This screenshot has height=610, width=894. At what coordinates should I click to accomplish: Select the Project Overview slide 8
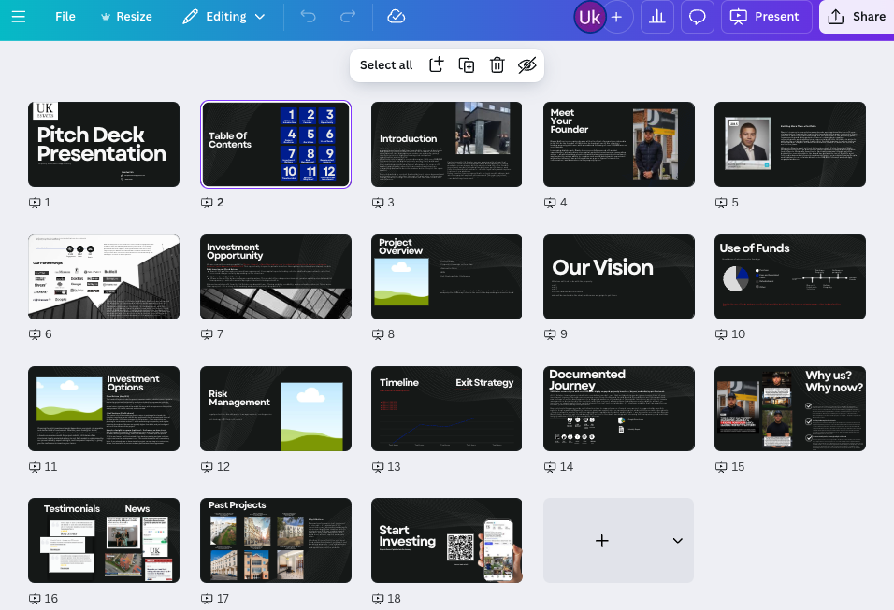(446, 277)
